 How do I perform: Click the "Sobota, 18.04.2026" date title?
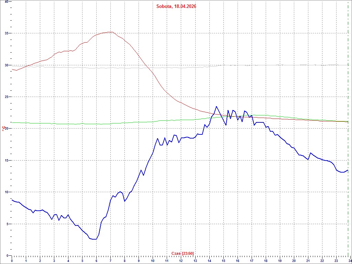(176, 6)
